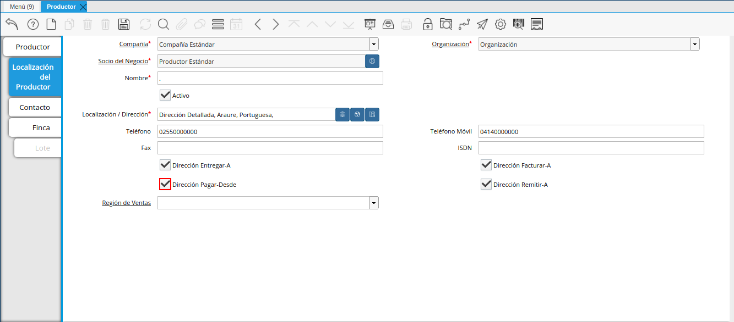Click into the Teléfono Móvil field
This screenshot has width=734, height=322.
[591, 132]
